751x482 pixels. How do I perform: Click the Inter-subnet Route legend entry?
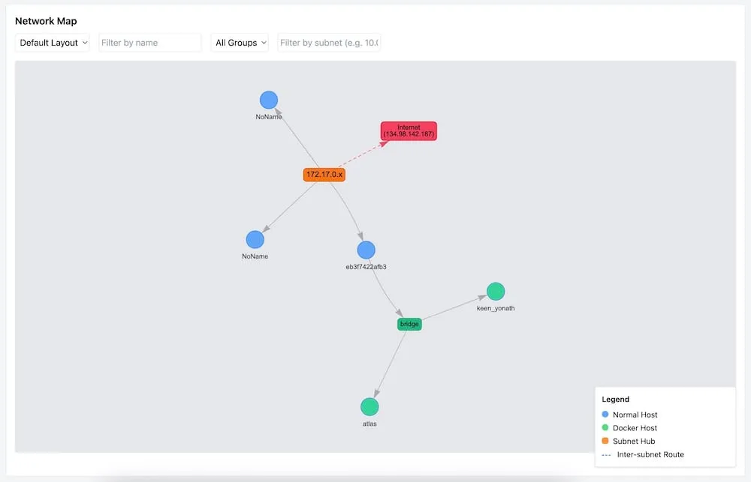[643, 454]
